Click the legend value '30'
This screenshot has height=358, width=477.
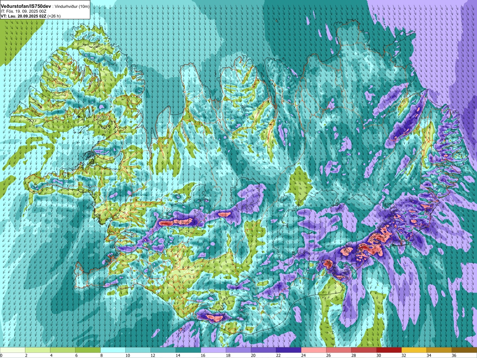(379, 355)
